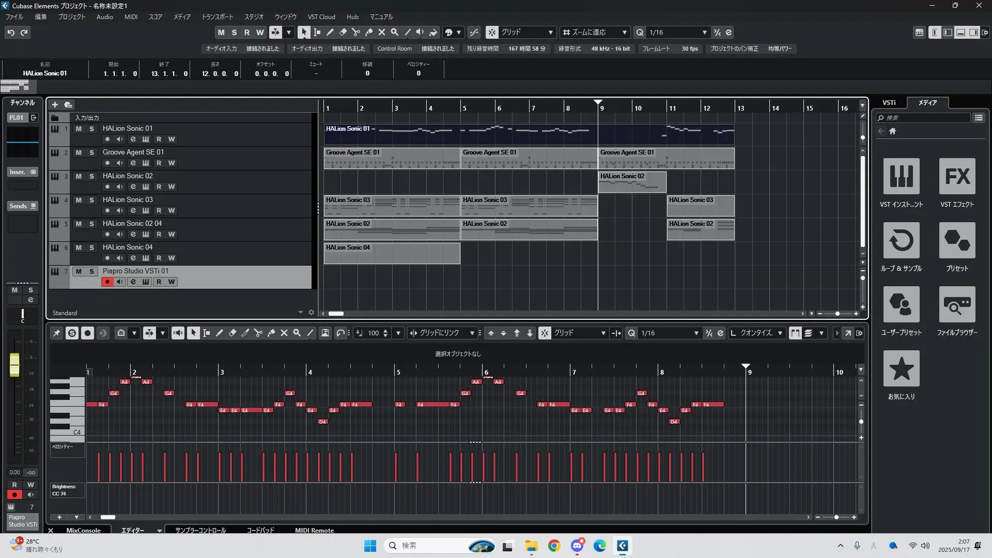Mute the Groove Agent SE 01 track
The image size is (992, 558).
pyautogui.click(x=79, y=152)
